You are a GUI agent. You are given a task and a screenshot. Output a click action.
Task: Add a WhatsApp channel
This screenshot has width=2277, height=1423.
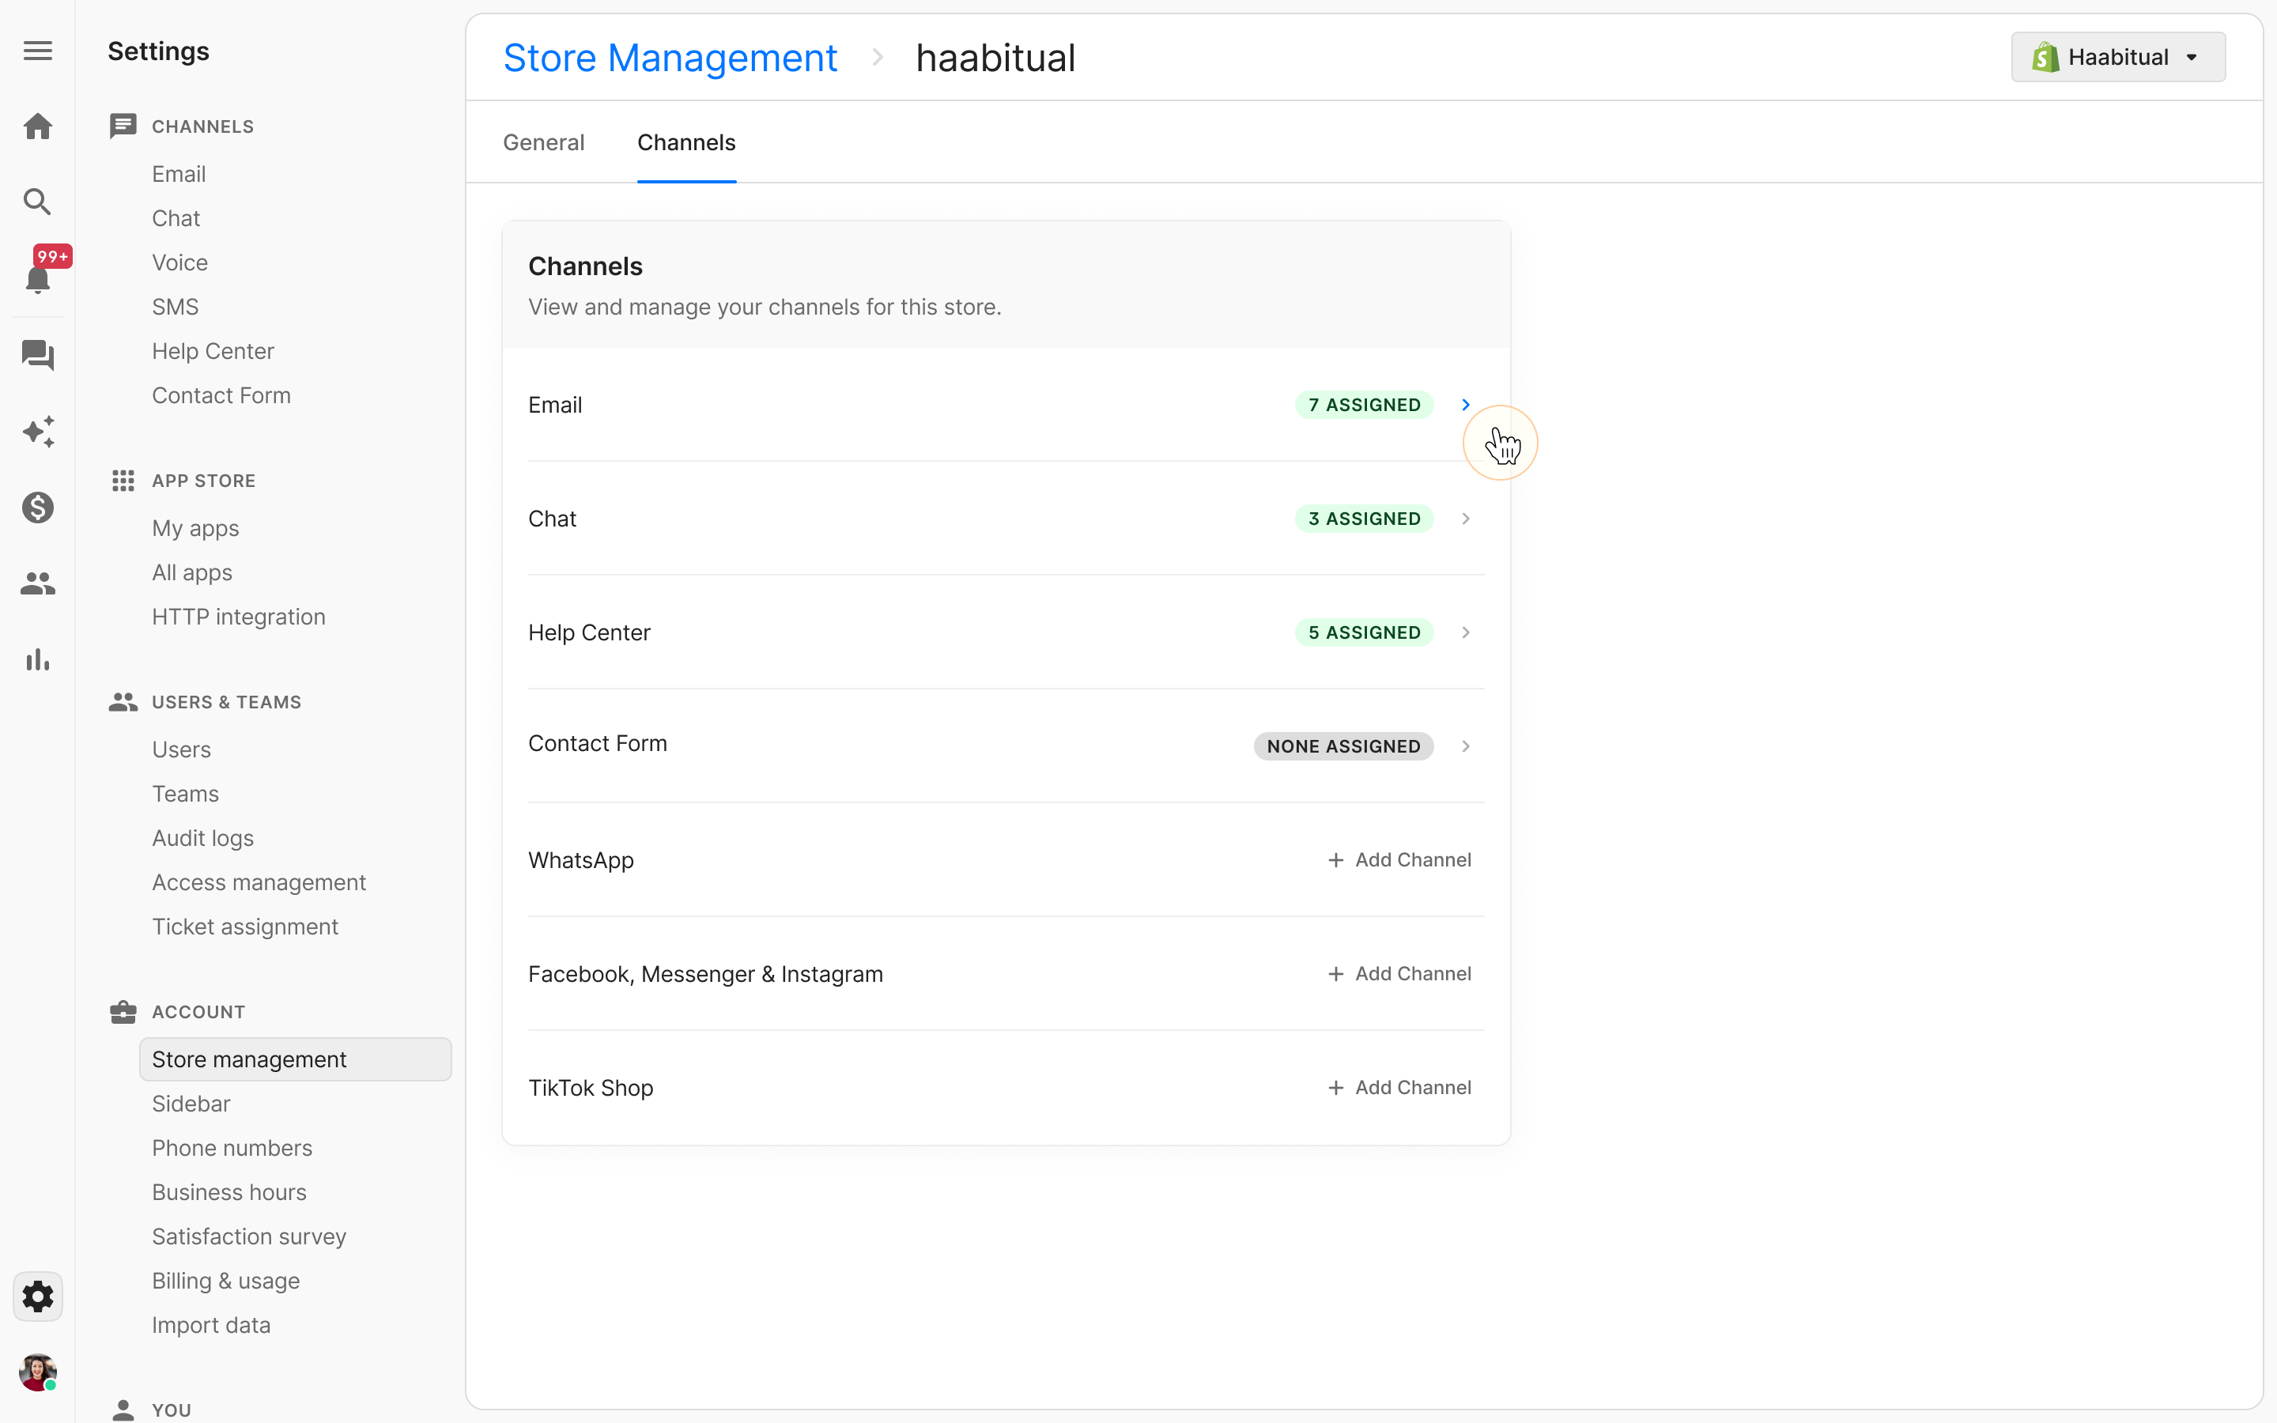(1399, 860)
